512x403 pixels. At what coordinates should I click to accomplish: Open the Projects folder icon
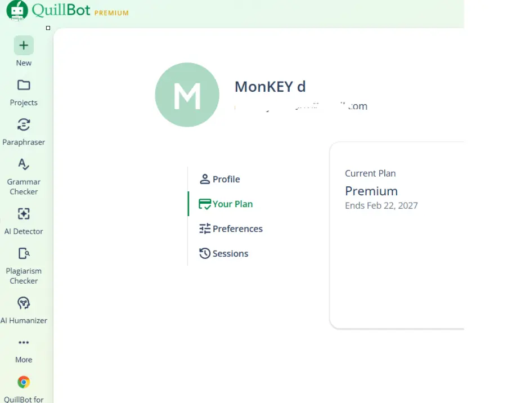coord(24,85)
